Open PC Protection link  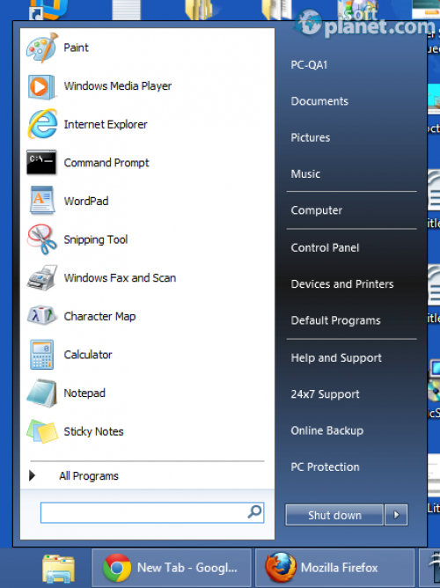click(325, 467)
